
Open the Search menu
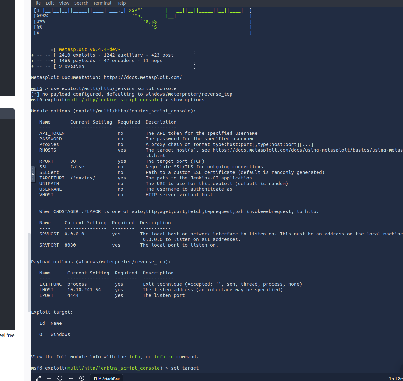(81, 3)
